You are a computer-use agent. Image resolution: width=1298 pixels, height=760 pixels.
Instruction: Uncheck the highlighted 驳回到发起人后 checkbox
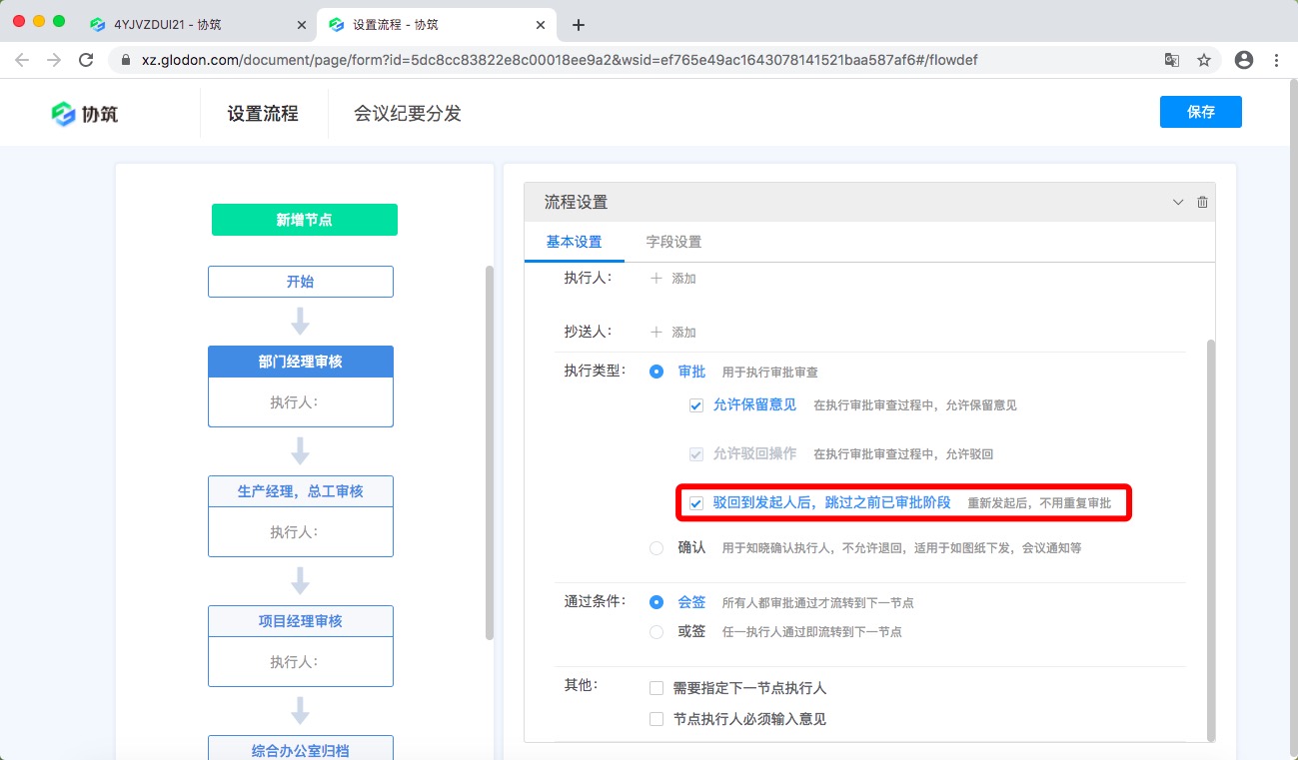point(695,503)
